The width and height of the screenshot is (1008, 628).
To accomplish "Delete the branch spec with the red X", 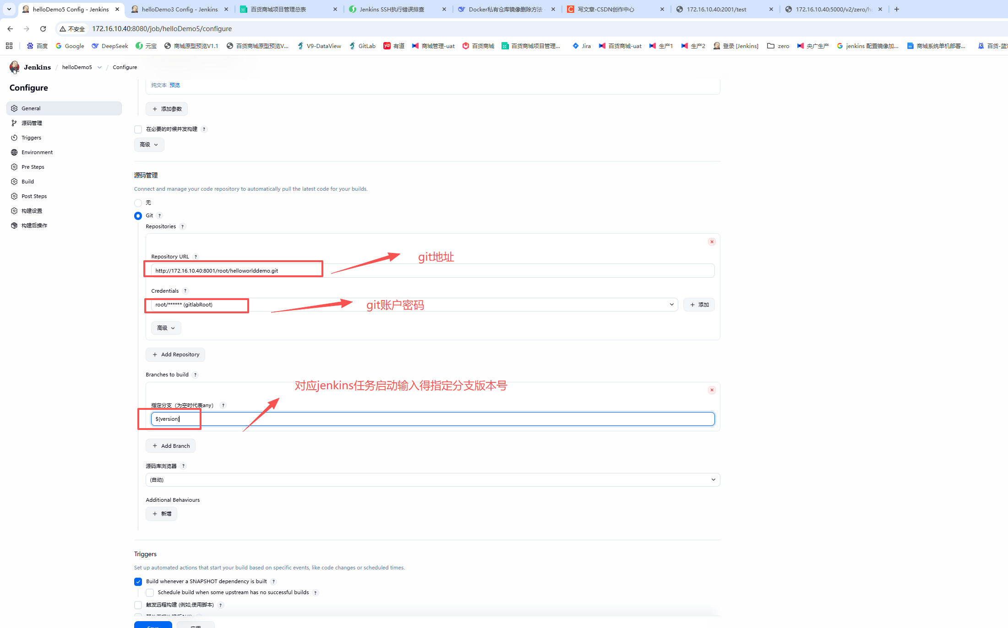I will click(712, 390).
